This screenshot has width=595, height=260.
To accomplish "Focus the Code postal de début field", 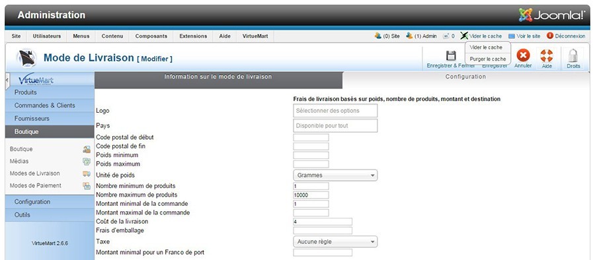I will pos(311,137).
